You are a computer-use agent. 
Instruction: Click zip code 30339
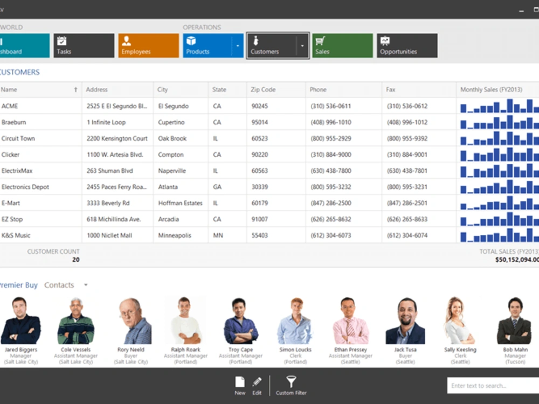(260, 187)
